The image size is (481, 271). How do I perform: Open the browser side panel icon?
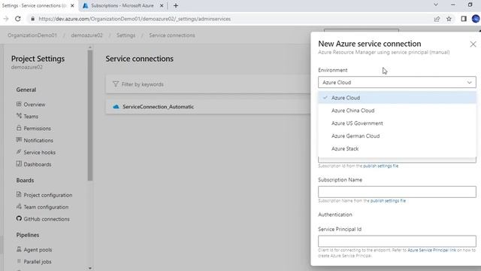(x=464, y=19)
